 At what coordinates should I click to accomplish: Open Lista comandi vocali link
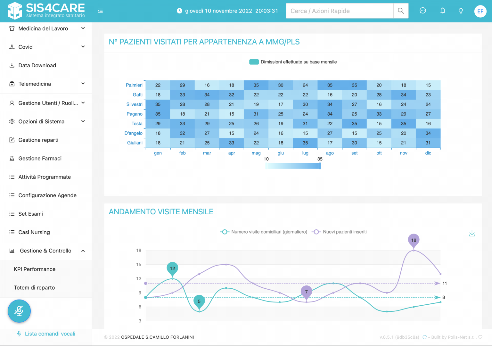tap(50, 334)
